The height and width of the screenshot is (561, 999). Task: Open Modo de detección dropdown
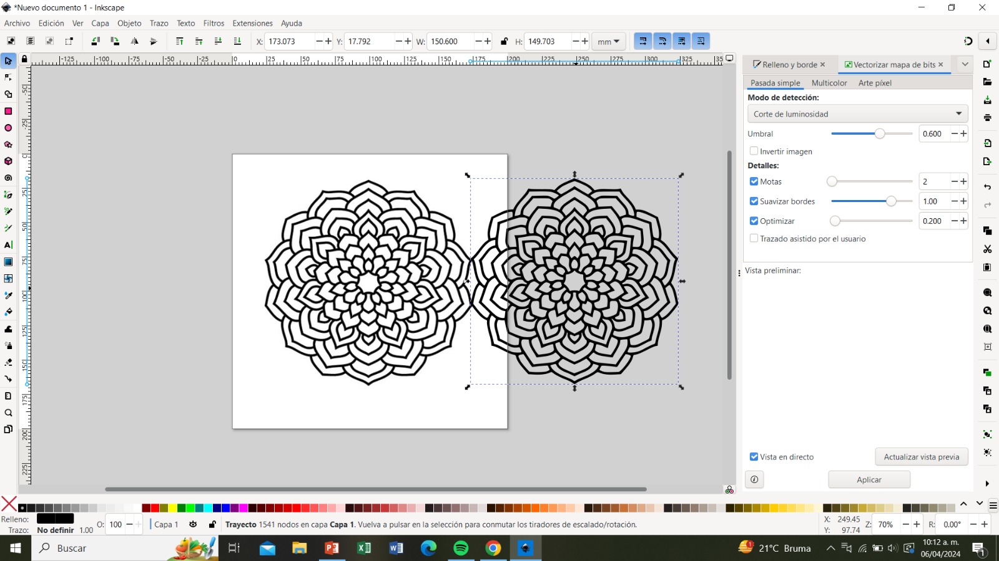(857, 114)
